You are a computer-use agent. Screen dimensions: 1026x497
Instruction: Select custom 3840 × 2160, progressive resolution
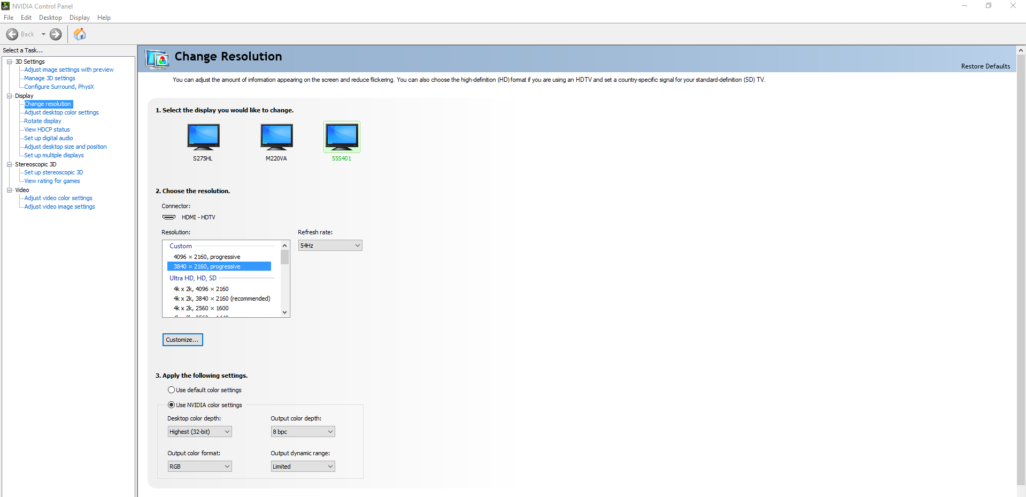pyautogui.click(x=219, y=266)
